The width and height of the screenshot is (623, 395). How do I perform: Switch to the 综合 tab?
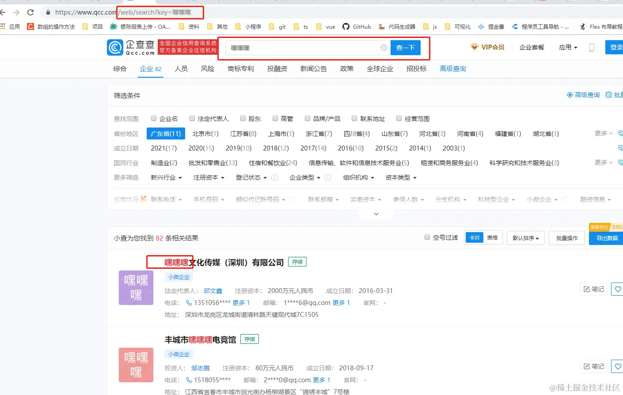[120, 69]
